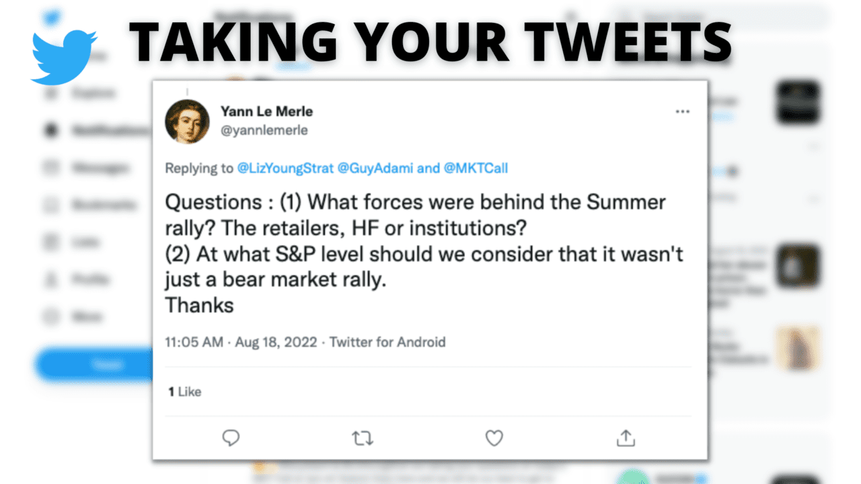Reply to Yann Le Merle's tweet
The image size is (861, 484).
231,438
